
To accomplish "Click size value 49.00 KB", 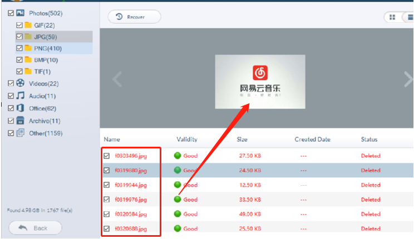I will 250,214.
